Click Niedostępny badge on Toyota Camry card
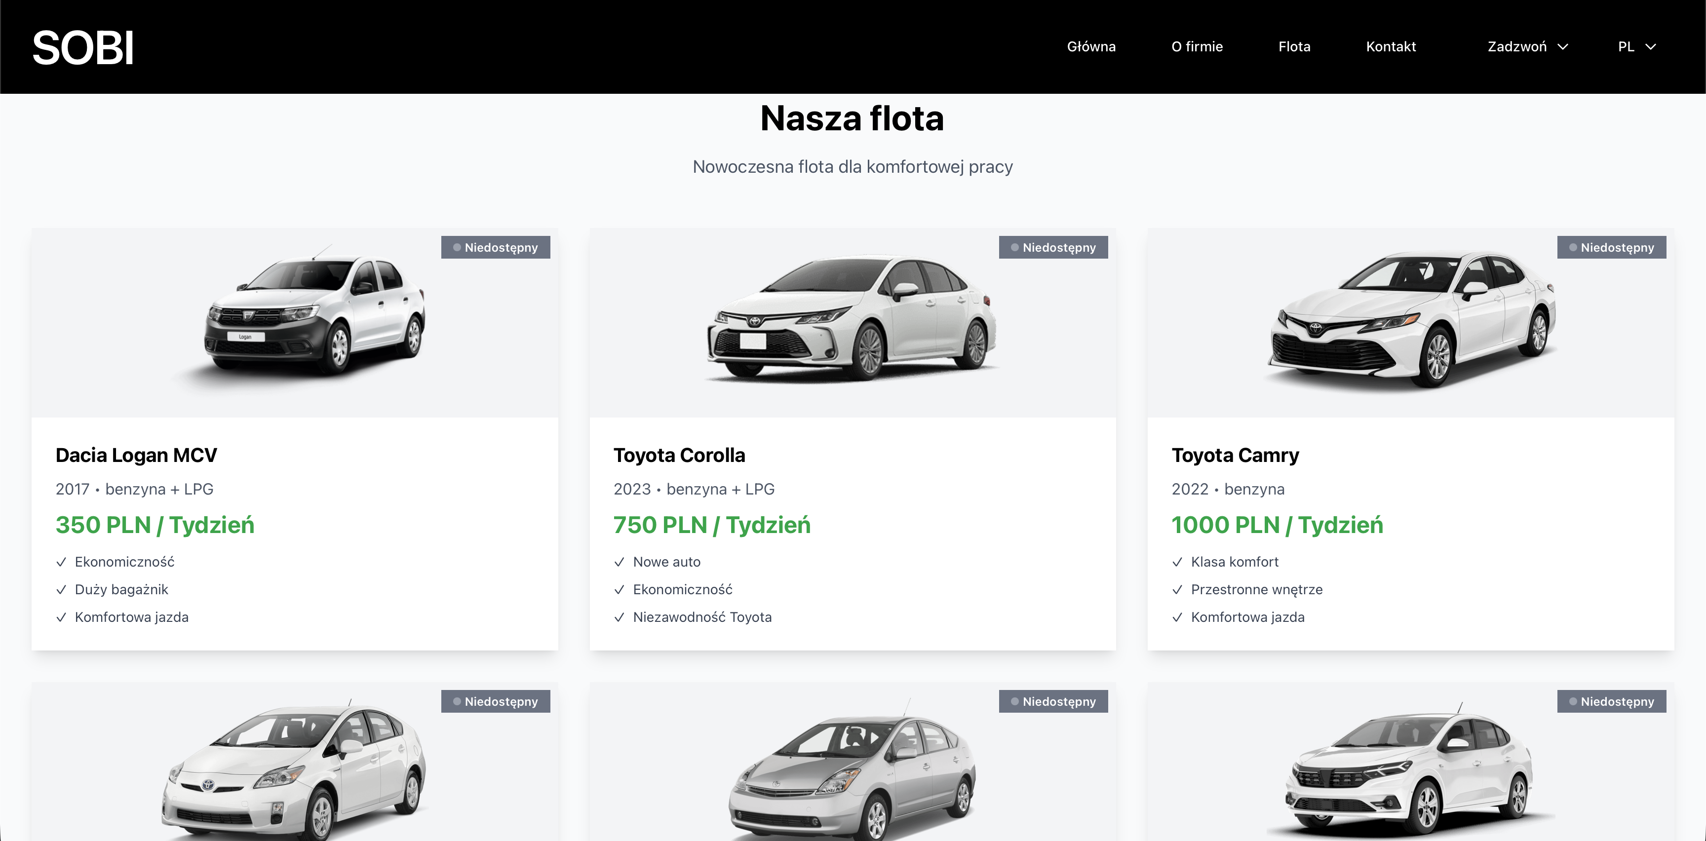Screen dimensions: 1706x841 1611,247
